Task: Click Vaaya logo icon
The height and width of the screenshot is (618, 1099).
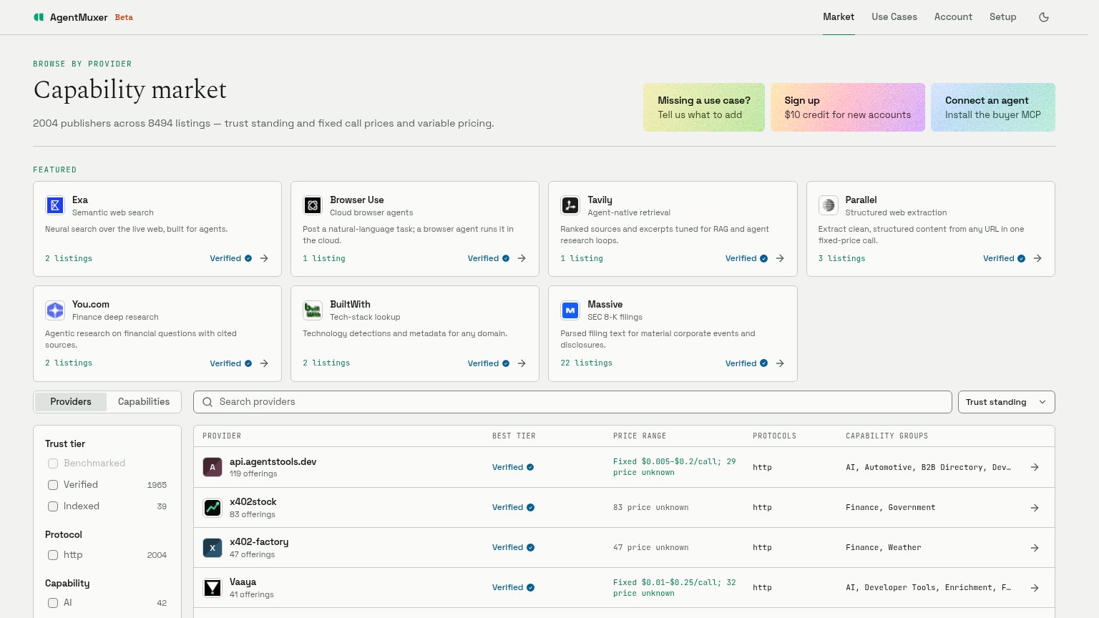Action: pos(213,587)
